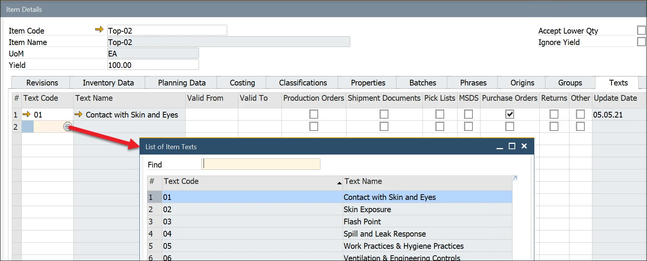Select list row 06 Ventilation & Engineering Controls
The image size is (647, 261).
(x=330, y=257)
